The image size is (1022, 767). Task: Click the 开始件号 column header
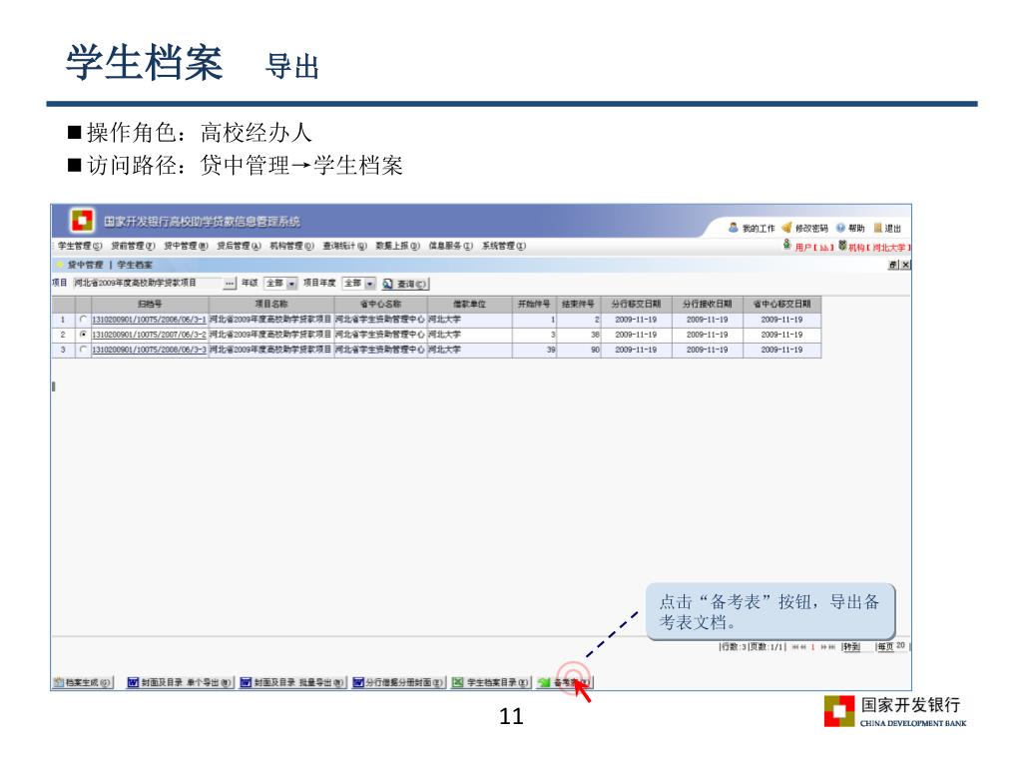click(534, 304)
